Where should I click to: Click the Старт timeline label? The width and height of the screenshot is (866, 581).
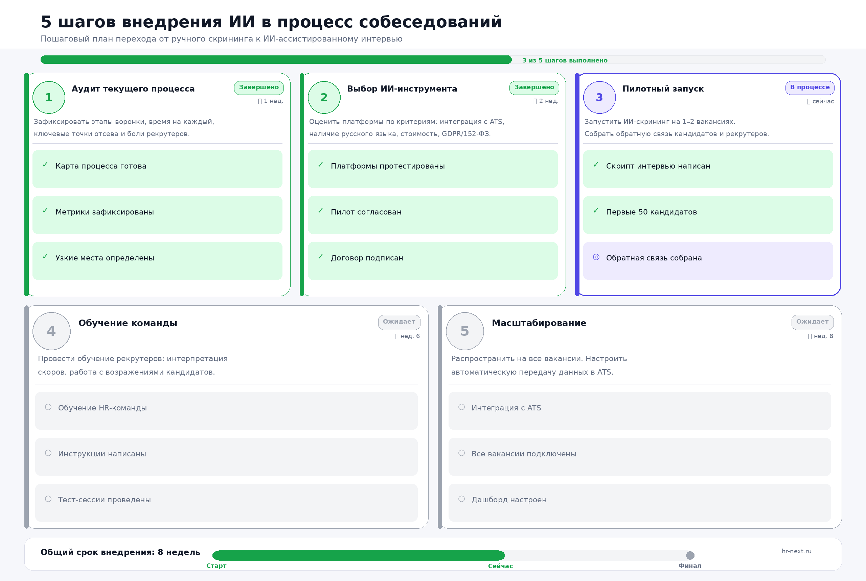tap(216, 566)
